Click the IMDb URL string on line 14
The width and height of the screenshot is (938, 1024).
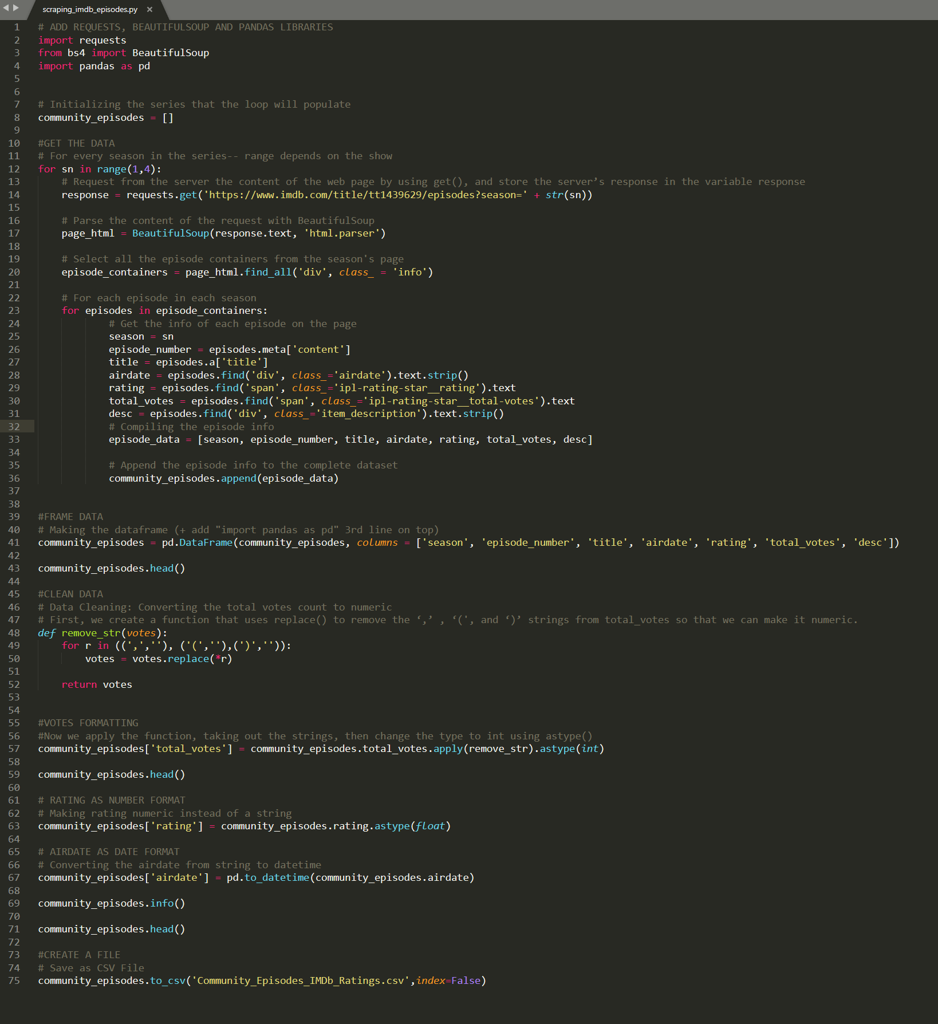tap(365, 195)
